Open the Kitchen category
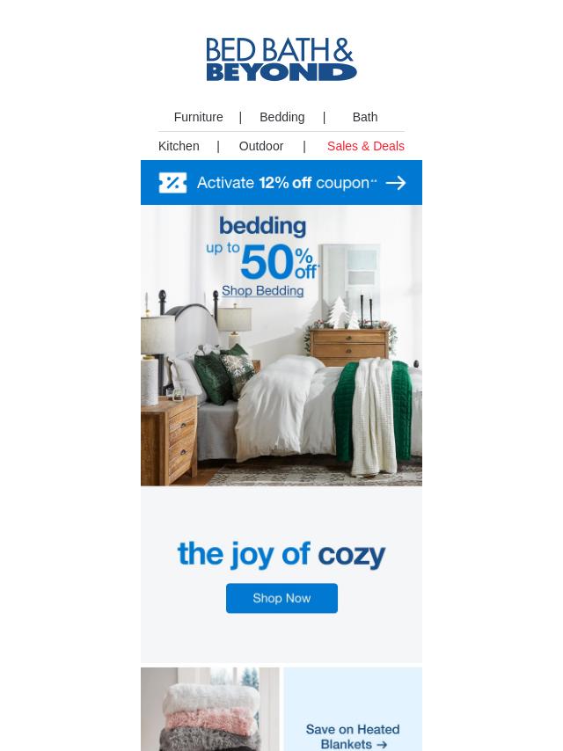 coord(179,146)
